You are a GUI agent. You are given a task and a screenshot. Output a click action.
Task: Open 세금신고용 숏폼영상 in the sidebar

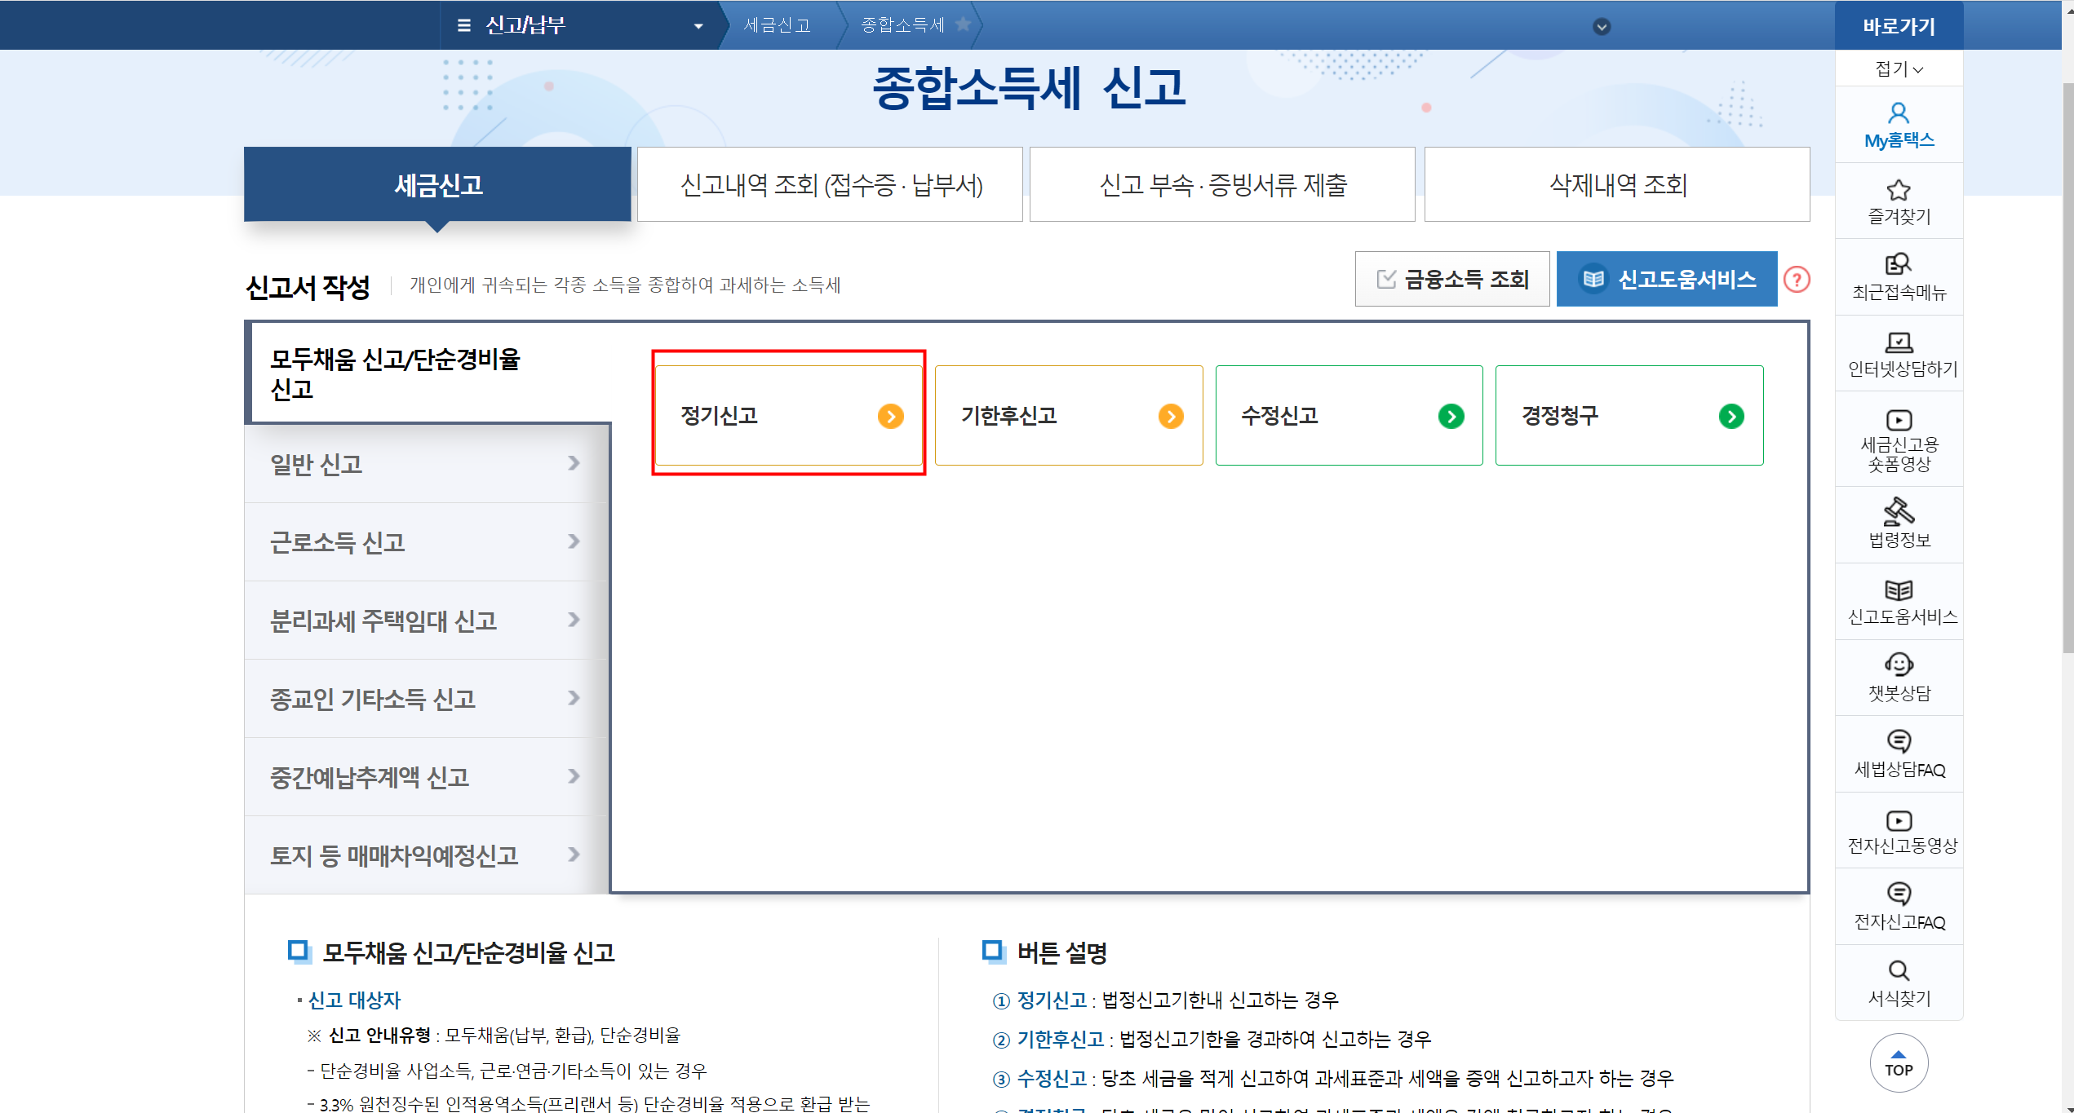pos(1899,440)
